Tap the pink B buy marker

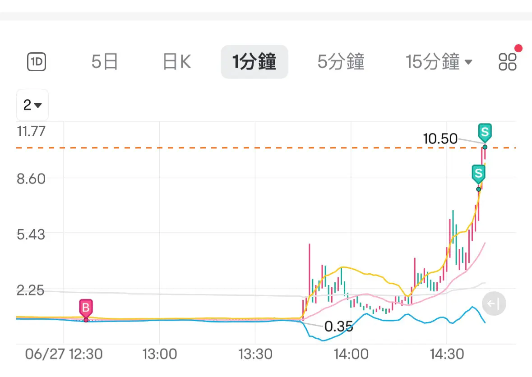click(86, 308)
